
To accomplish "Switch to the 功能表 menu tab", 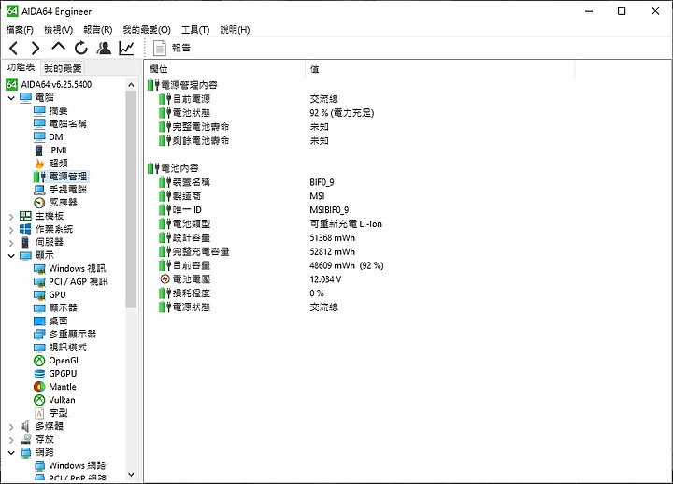I will (x=21, y=67).
